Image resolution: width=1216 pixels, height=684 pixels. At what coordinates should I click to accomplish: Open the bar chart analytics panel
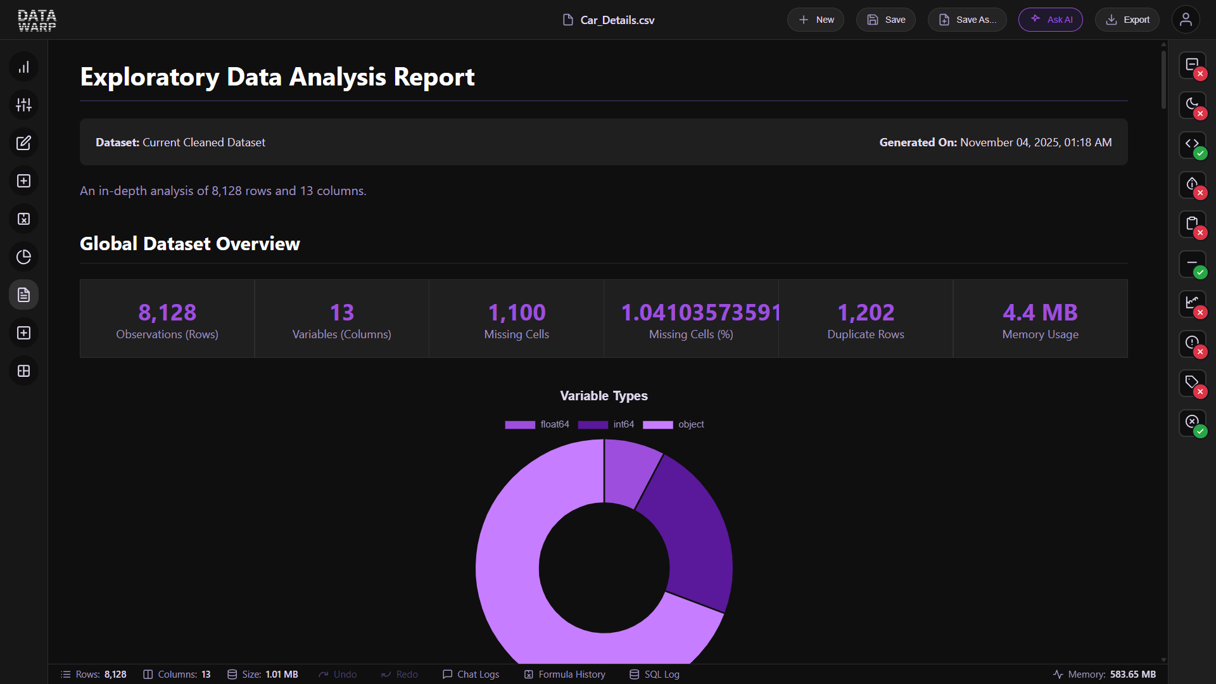click(x=23, y=66)
